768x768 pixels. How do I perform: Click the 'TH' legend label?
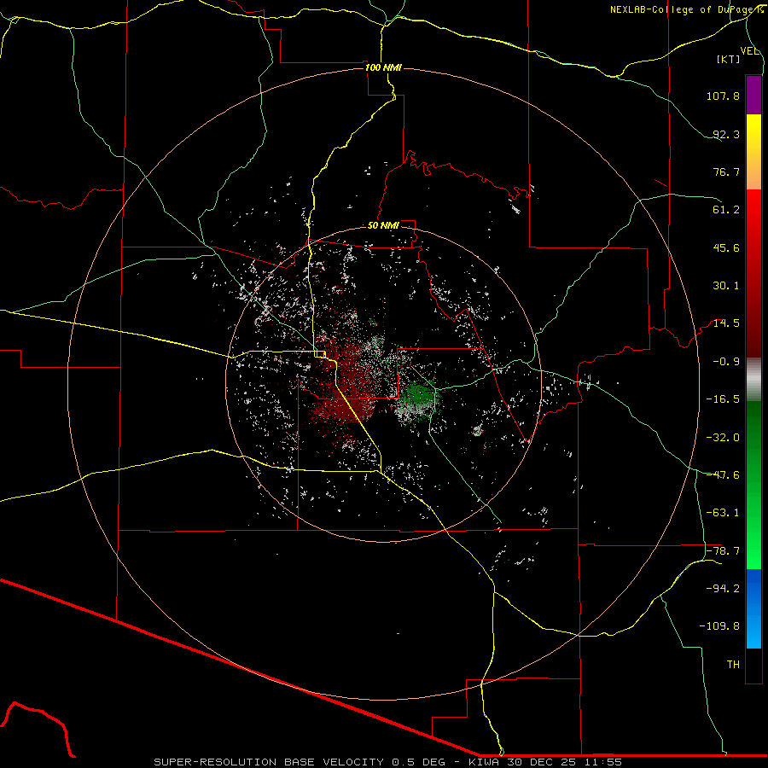click(733, 665)
